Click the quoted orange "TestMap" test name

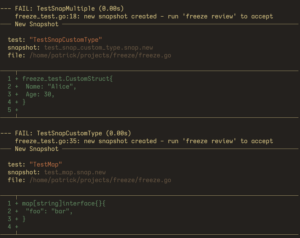point(46,164)
